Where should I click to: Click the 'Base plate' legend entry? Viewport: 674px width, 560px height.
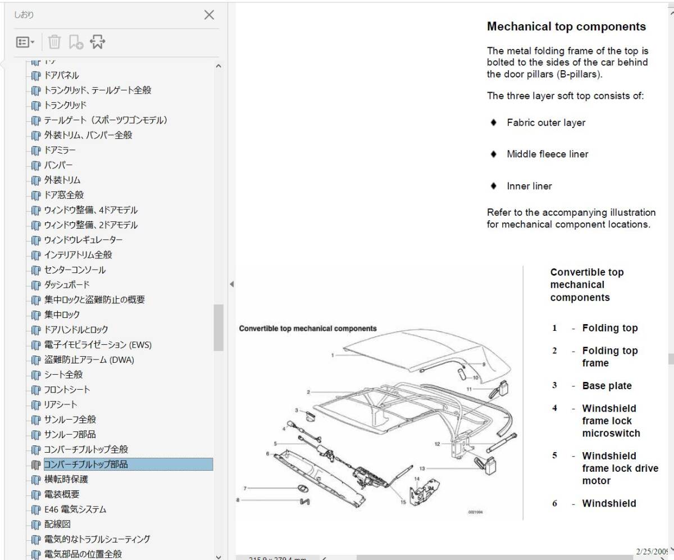(x=607, y=386)
